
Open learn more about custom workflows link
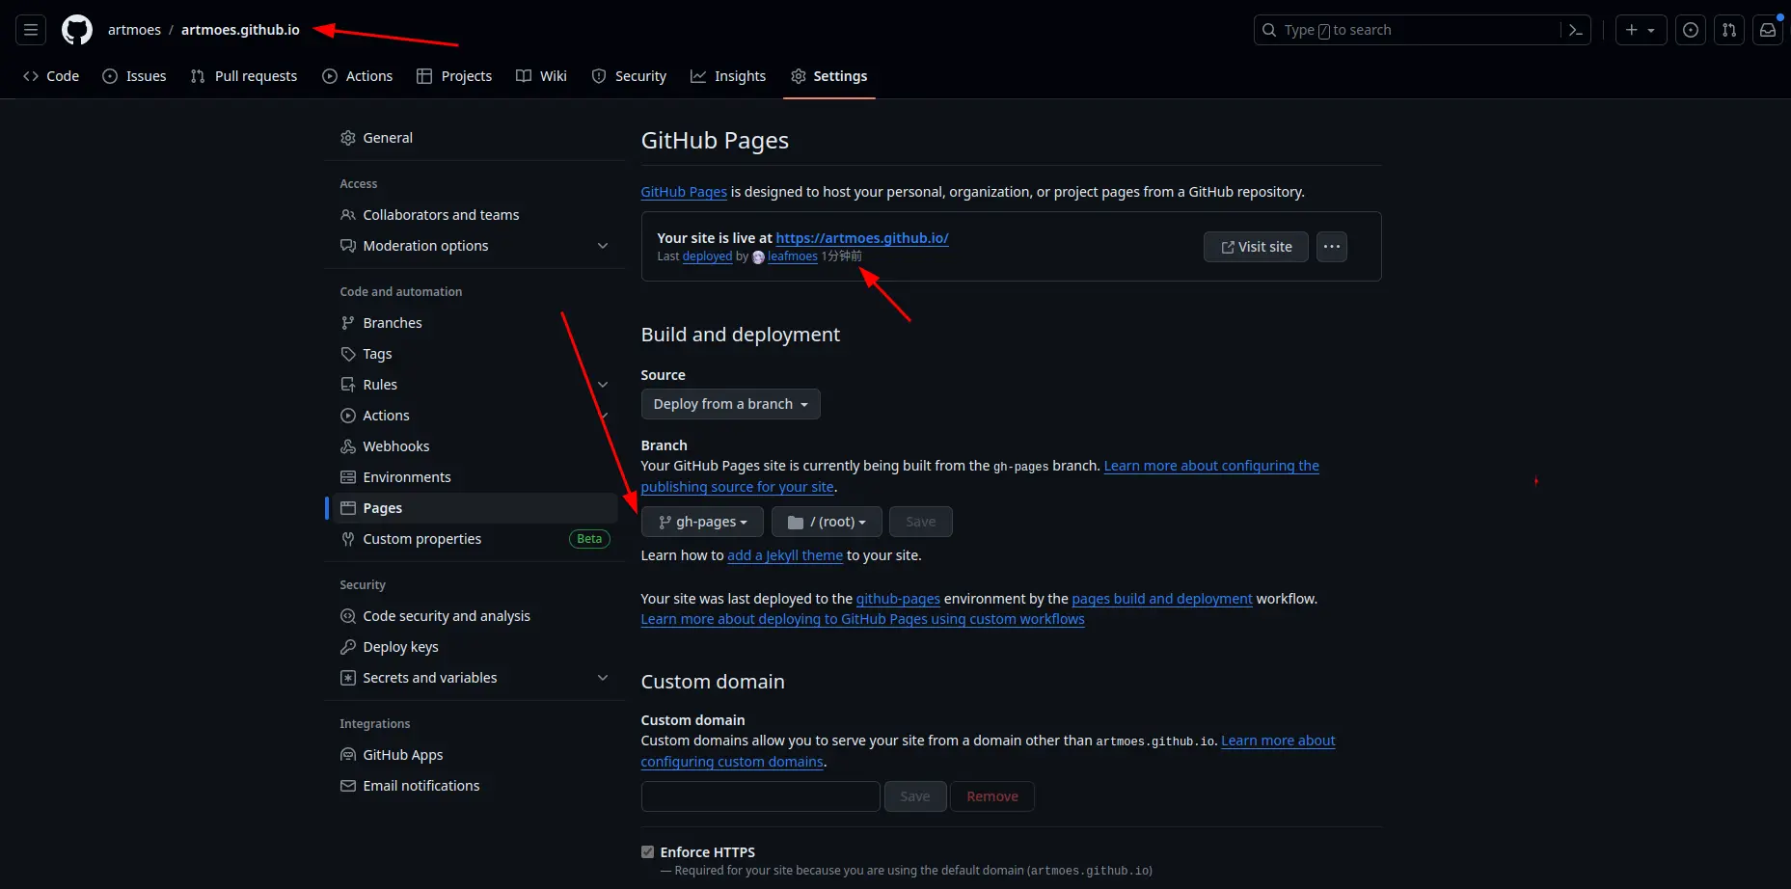(863, 619)
